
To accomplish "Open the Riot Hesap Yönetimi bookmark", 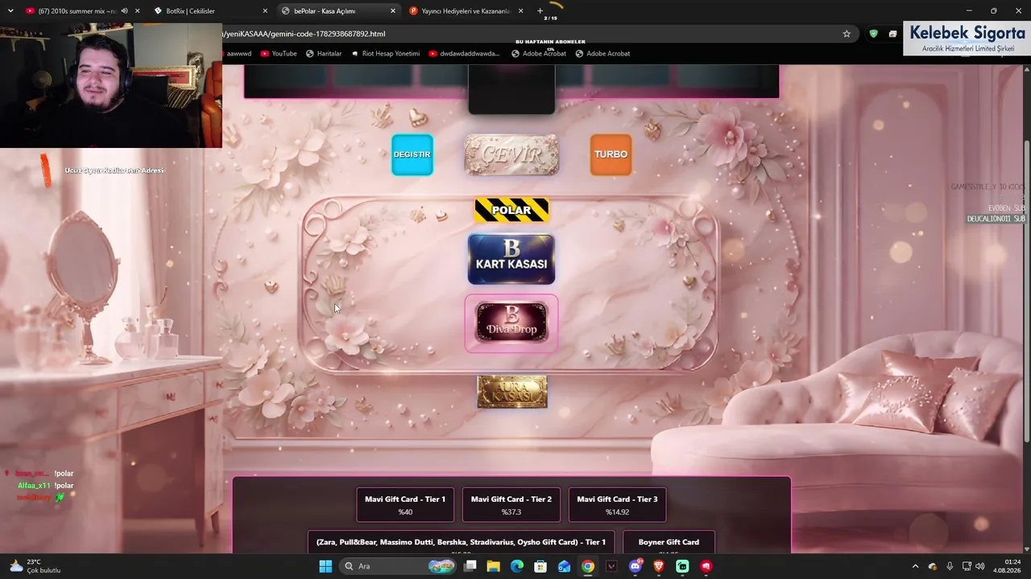I will pyautogui.click(x=385, y=54).
